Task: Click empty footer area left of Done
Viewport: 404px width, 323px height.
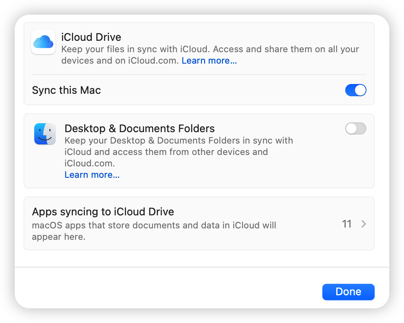Action: (x=163, y=292)
